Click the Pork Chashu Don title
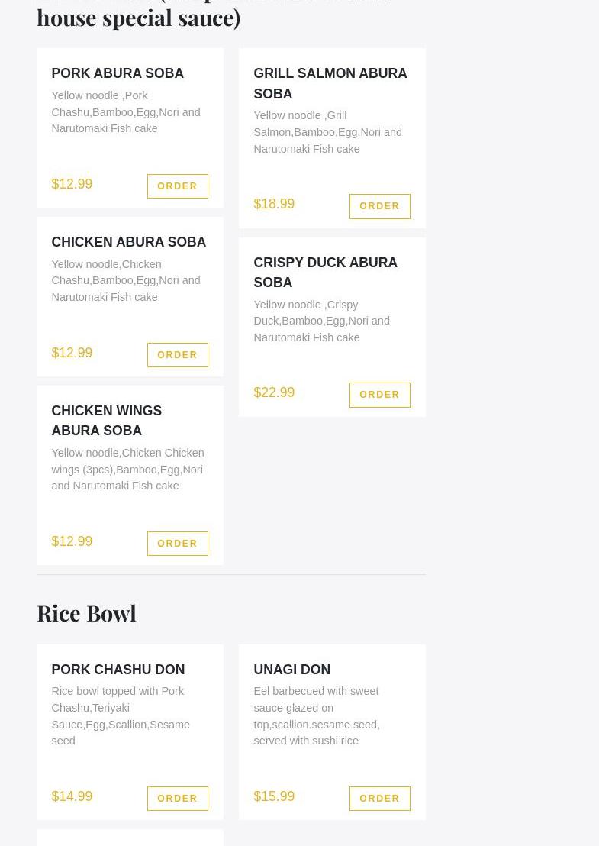Image resolution: width=599 pixels, height=846 pixels. [118, 670]
